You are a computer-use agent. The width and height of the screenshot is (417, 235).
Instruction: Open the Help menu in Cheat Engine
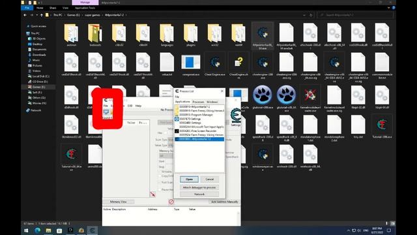(138, 106)
